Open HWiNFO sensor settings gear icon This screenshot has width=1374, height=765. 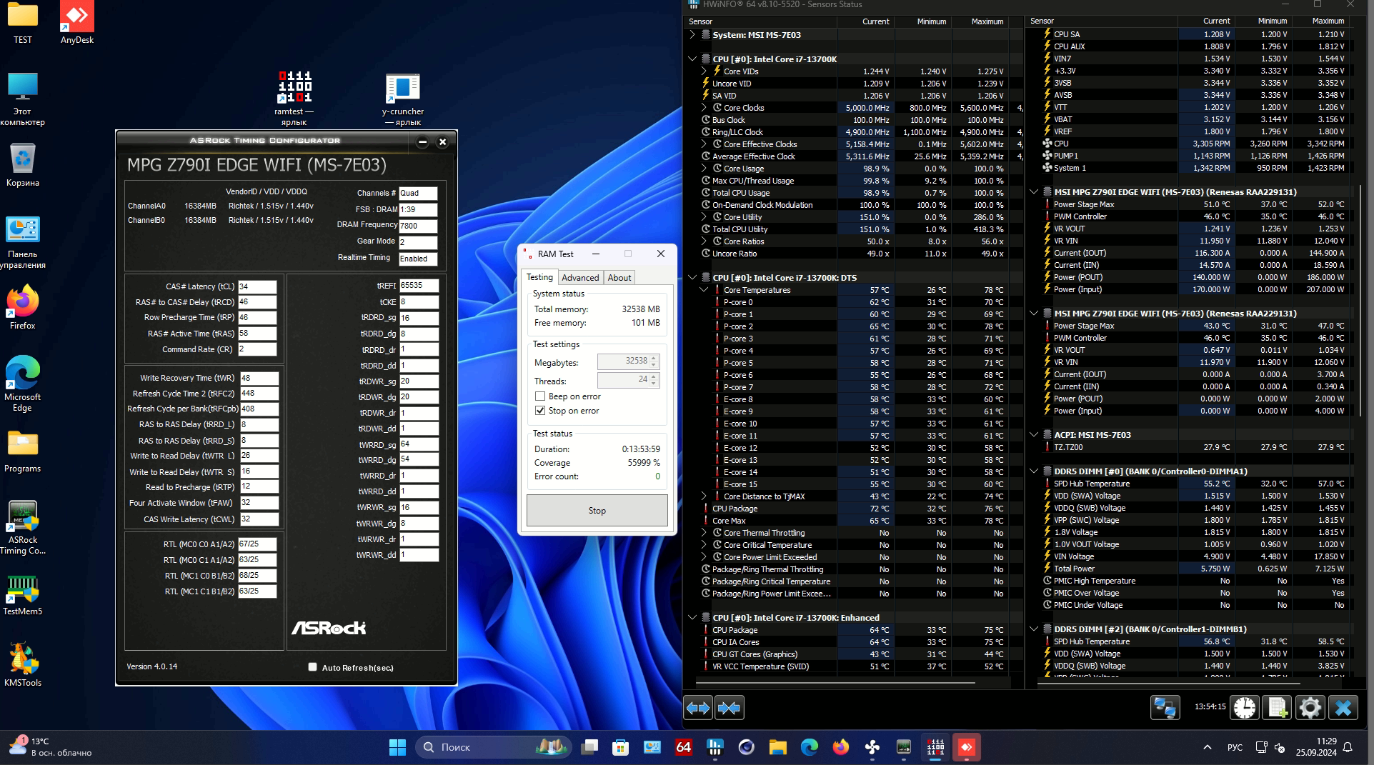1310,708
